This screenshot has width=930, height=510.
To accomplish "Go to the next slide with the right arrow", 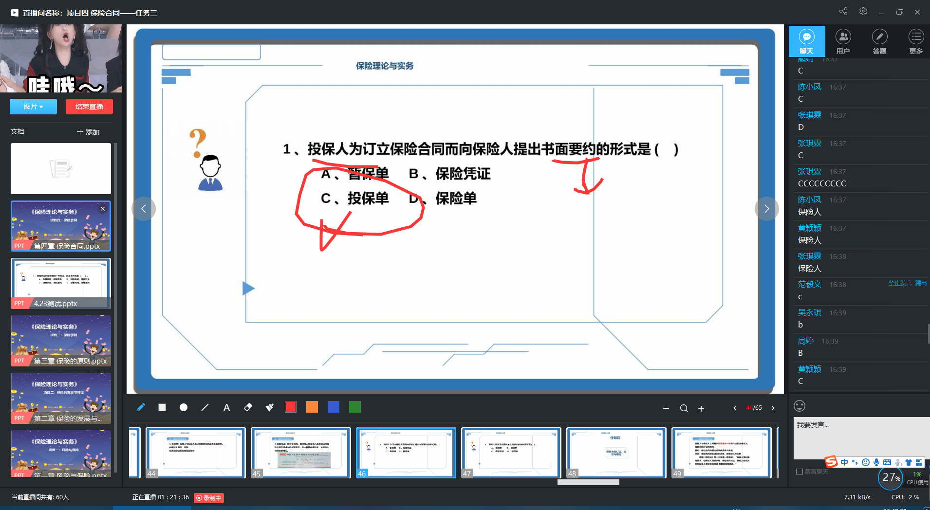I will click(766, 209).
